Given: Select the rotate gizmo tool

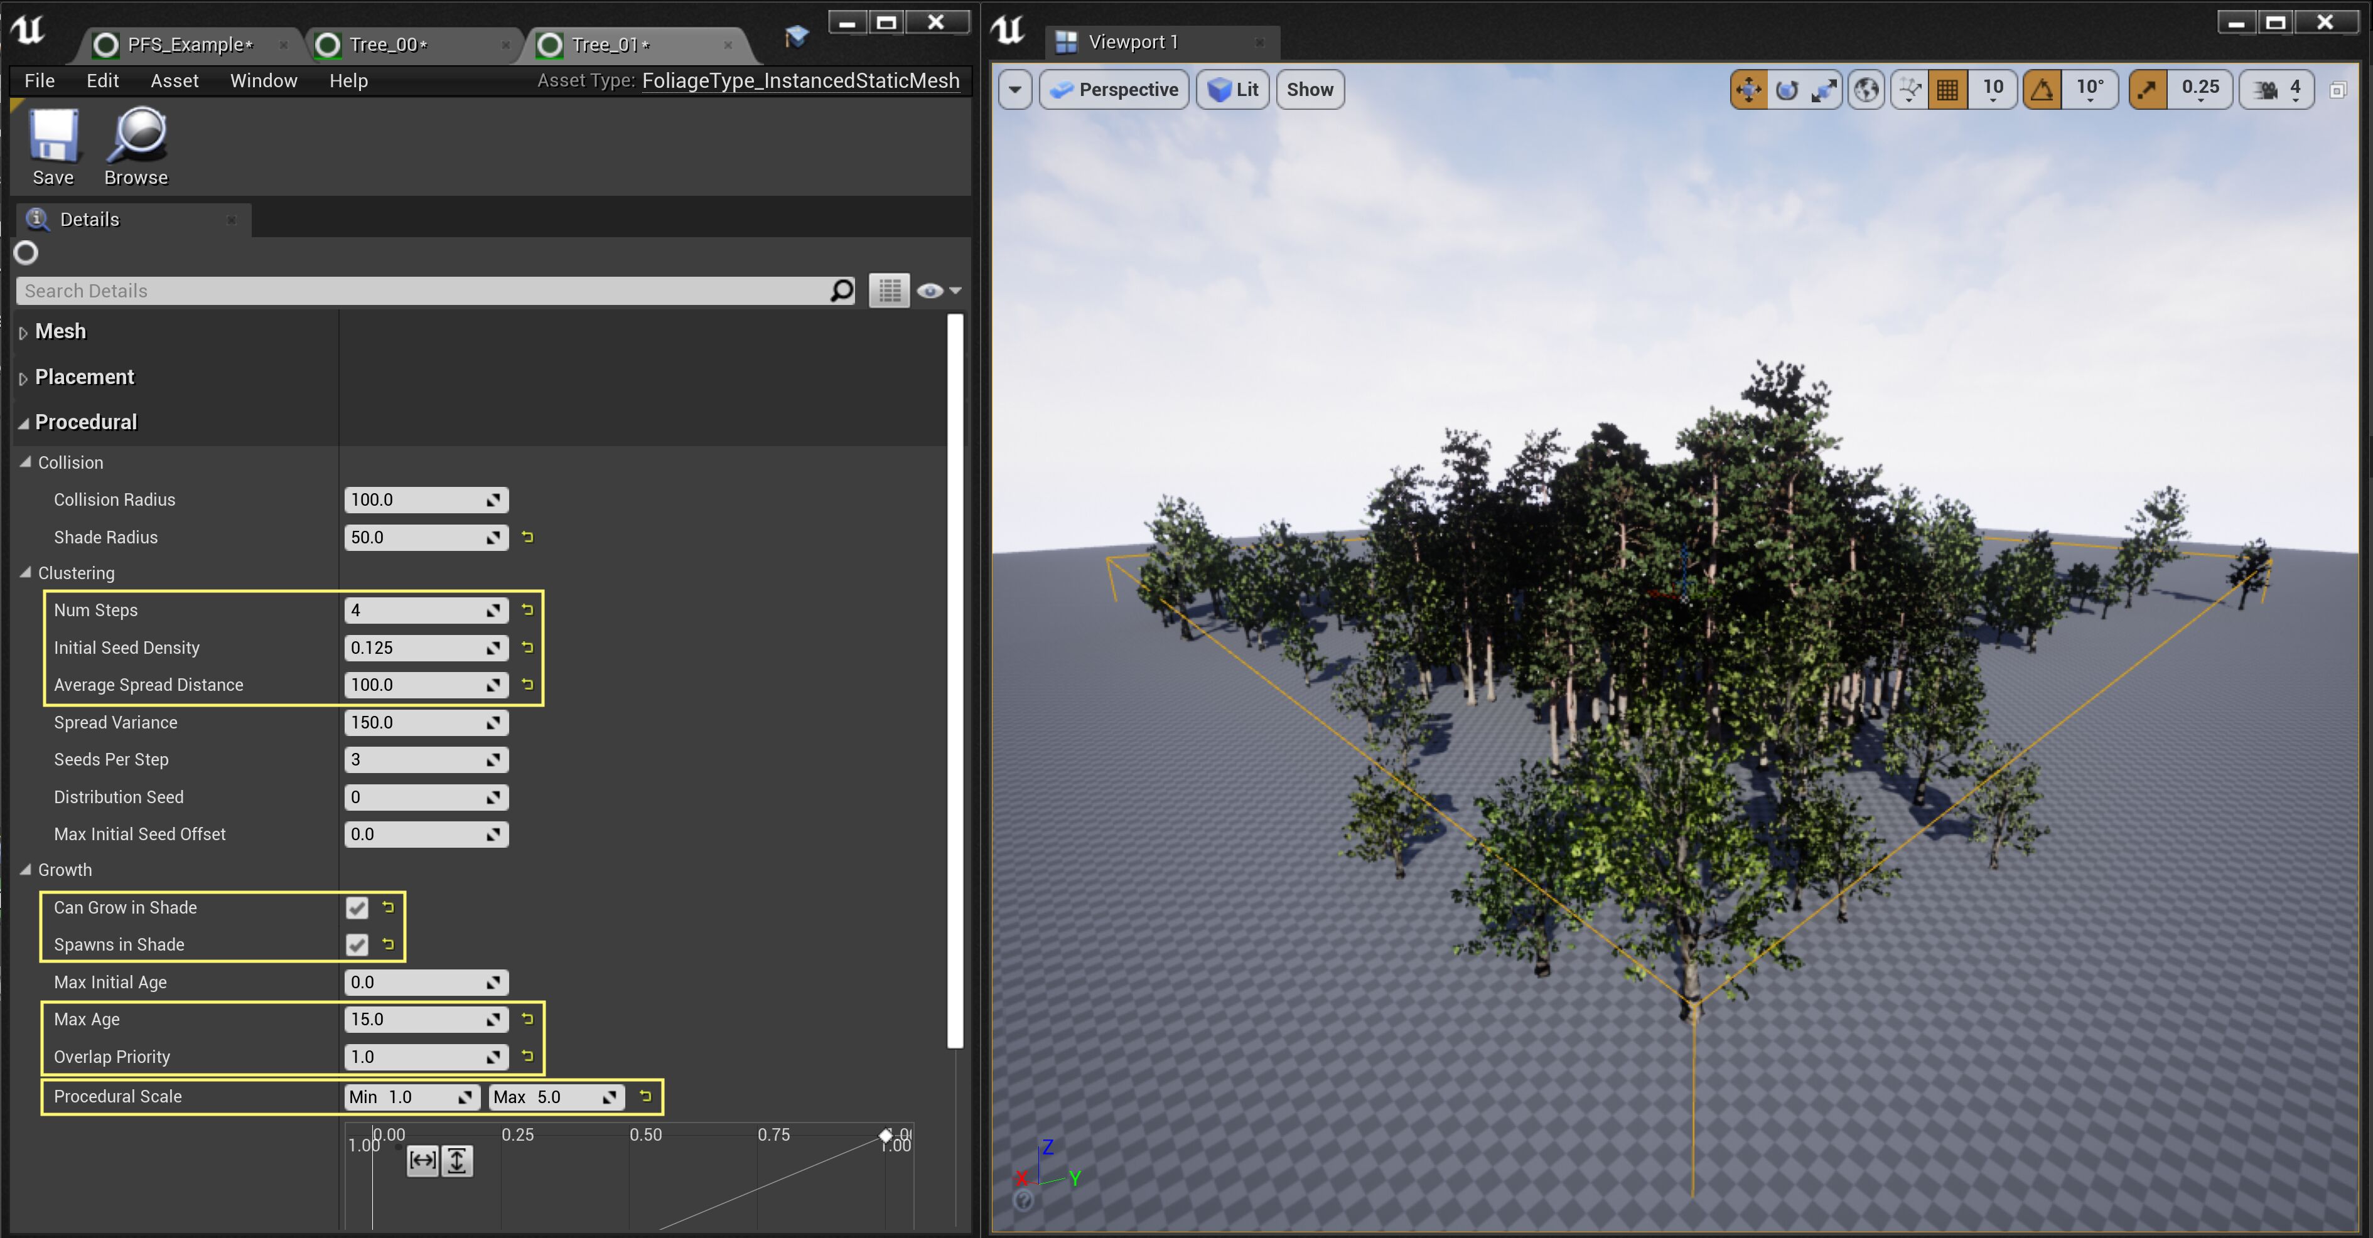Looking at the screenshot, I should (x=1786, y=89).
